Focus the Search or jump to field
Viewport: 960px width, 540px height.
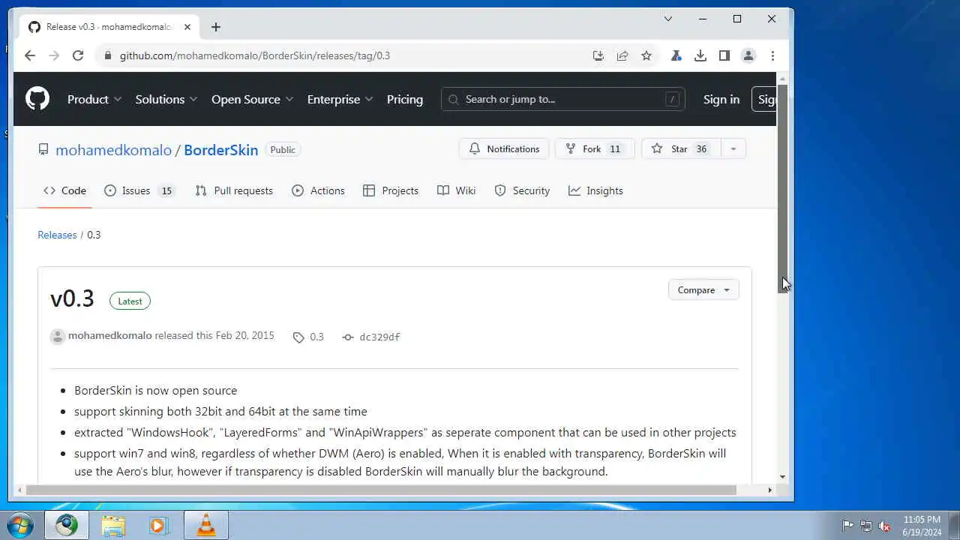coord(563,99)
